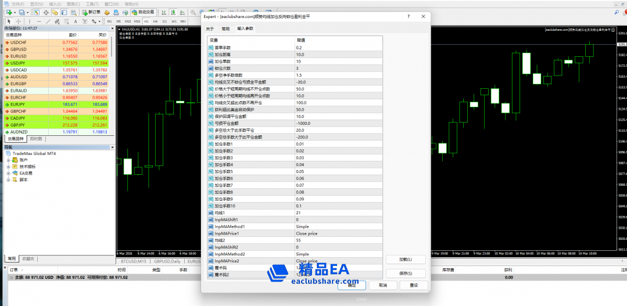Switch to the 常用 tab in Expert dialog

(x=225, y=28)
